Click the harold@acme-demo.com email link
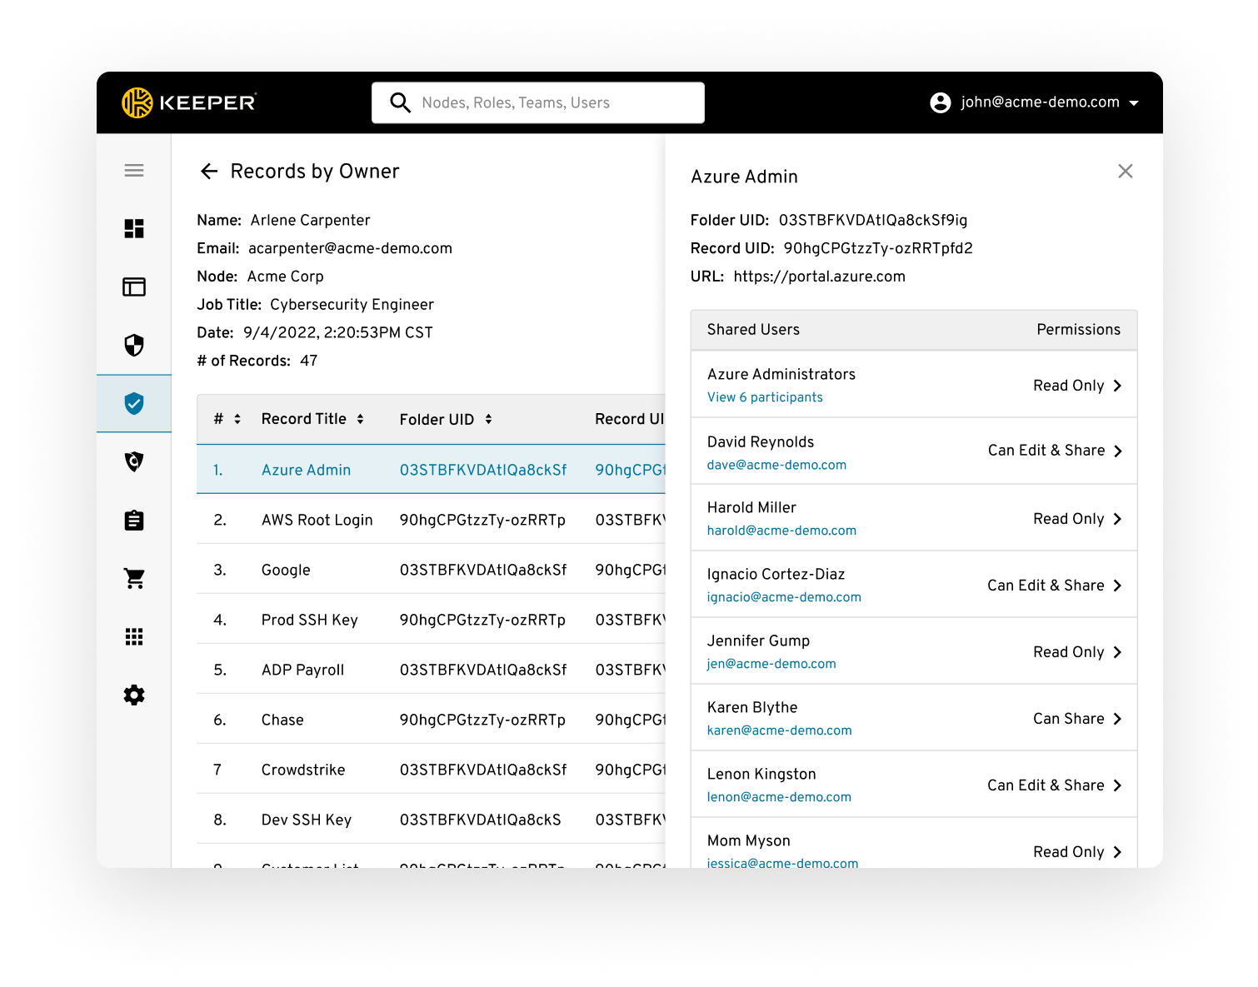Screen dimensions: 1258x987 click(x=781, y=531)
